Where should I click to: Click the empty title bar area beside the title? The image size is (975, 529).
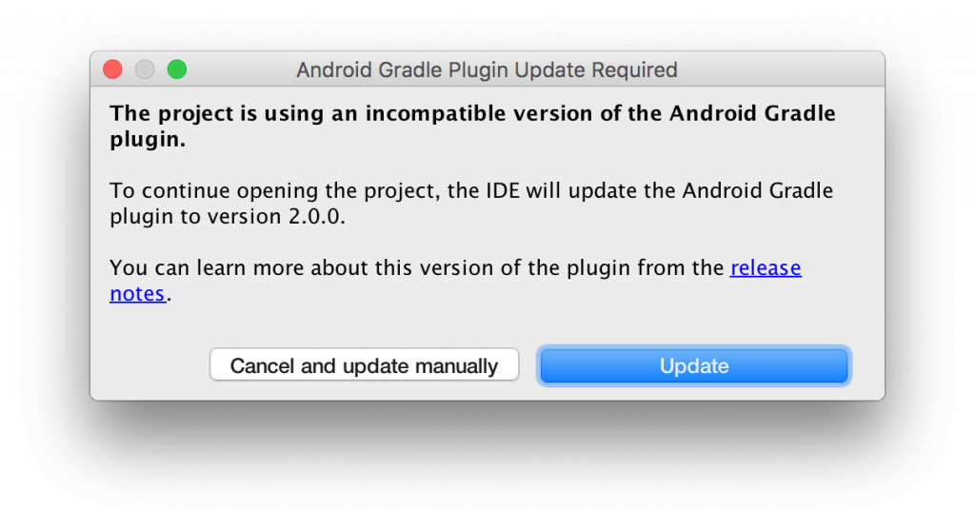click(777, 69)
